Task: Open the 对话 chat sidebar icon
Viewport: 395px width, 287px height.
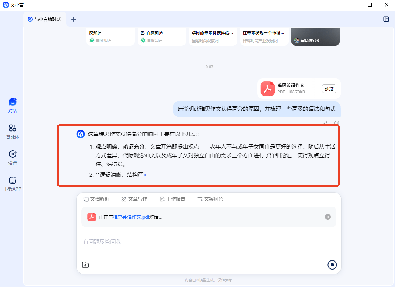Action: click(13, 105)
